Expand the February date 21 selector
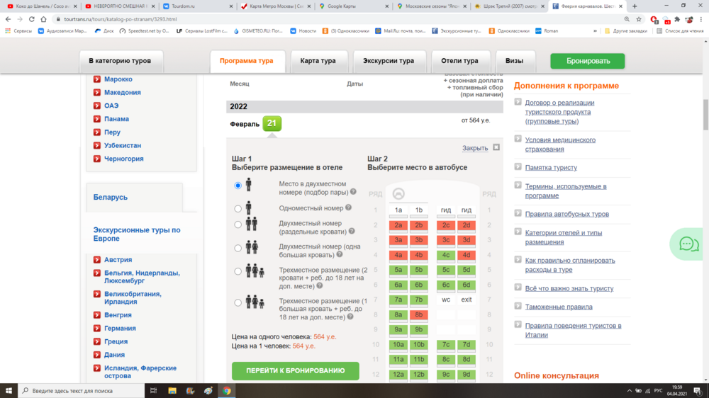This screenshot has width=709, height=398. click(x=271, y=124)
